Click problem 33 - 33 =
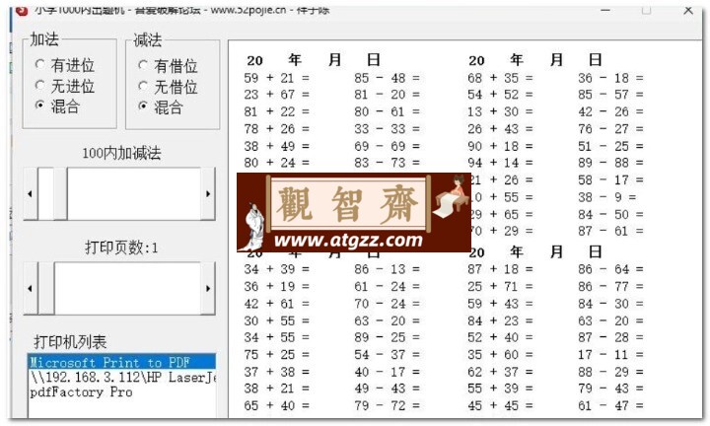 pos(388,129)
